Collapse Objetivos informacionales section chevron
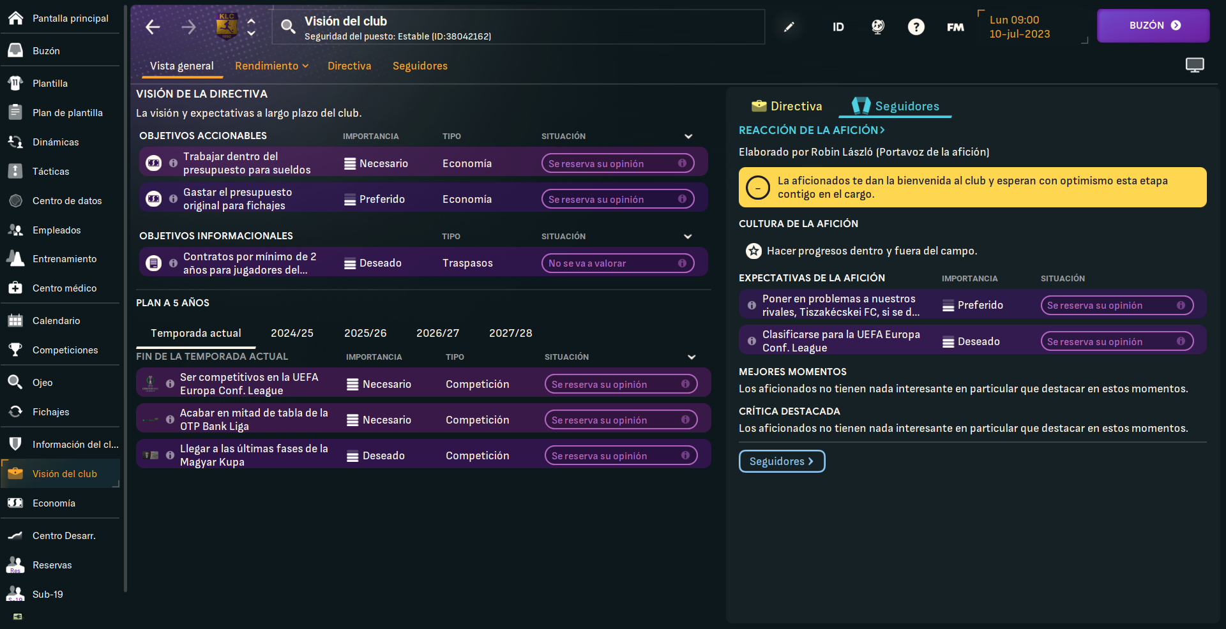This screenshot has height=629, width=1226. pyautogui.click(x=688, y=237)
